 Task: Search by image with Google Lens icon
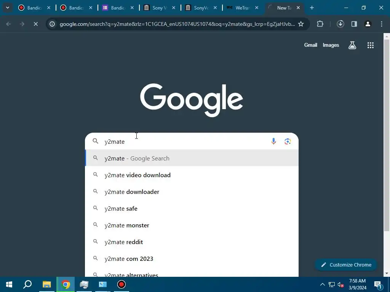point(288,141)
